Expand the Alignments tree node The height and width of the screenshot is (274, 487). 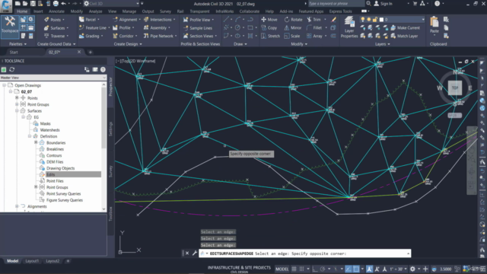click(17, 206)
